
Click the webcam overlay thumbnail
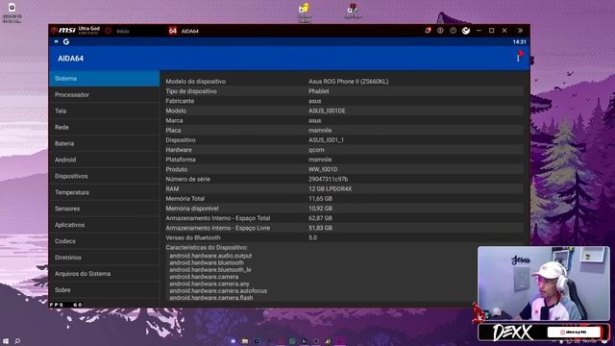tap(544, 284)
